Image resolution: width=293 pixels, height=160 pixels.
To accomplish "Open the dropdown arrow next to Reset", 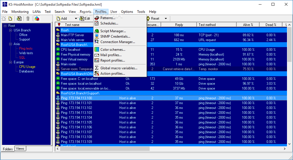I will (x=166, y=19).
